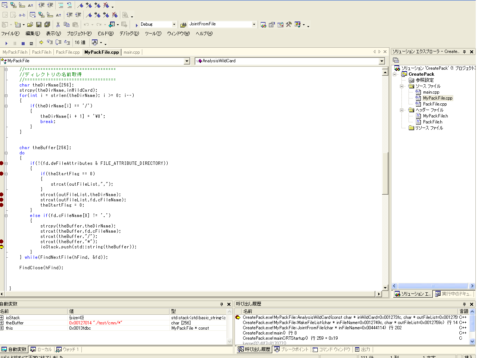478x358 pixels.
Task: Toggle auto-hide pin on Solution Explorer panel
Action: point(465,52)
